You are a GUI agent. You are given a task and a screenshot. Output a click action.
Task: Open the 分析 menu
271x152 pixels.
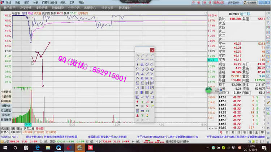[36, 2]
